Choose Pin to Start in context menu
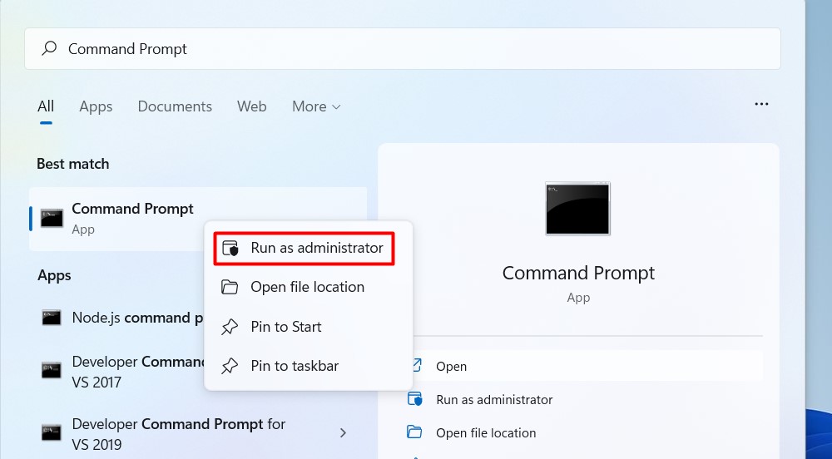 (x=309, y=327)
